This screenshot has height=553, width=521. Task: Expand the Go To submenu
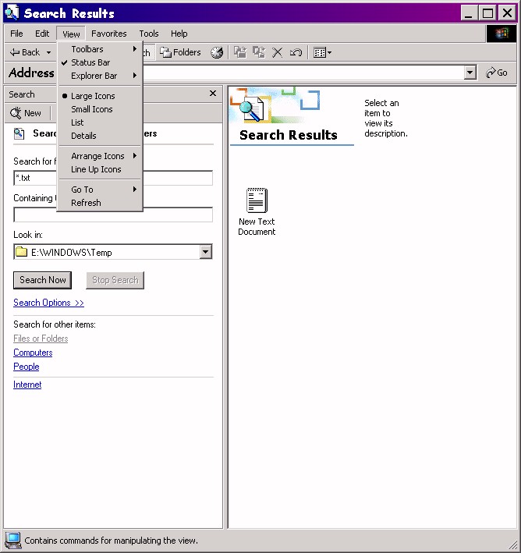pyautogui.click(x=100, y=190)
